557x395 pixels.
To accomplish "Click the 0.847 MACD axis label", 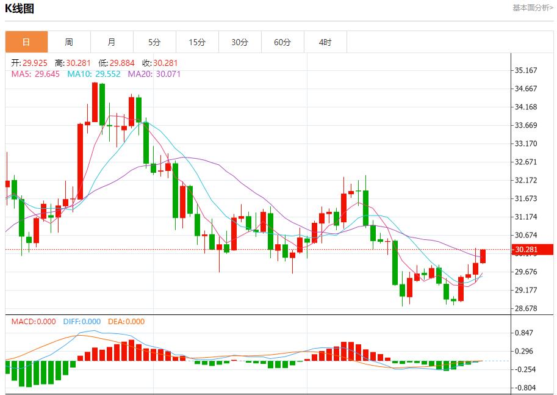I will [x=525, y=333].
